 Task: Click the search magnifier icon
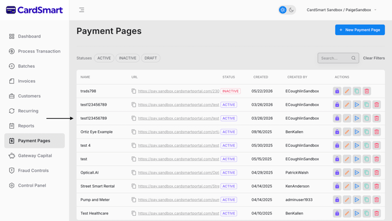pyautogui.click(x=353, y=58)
